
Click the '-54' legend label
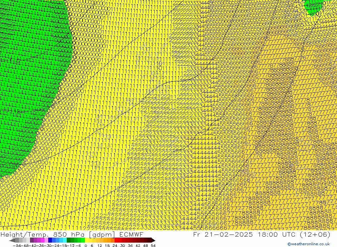pyautogui.click(x=17, y=246)
